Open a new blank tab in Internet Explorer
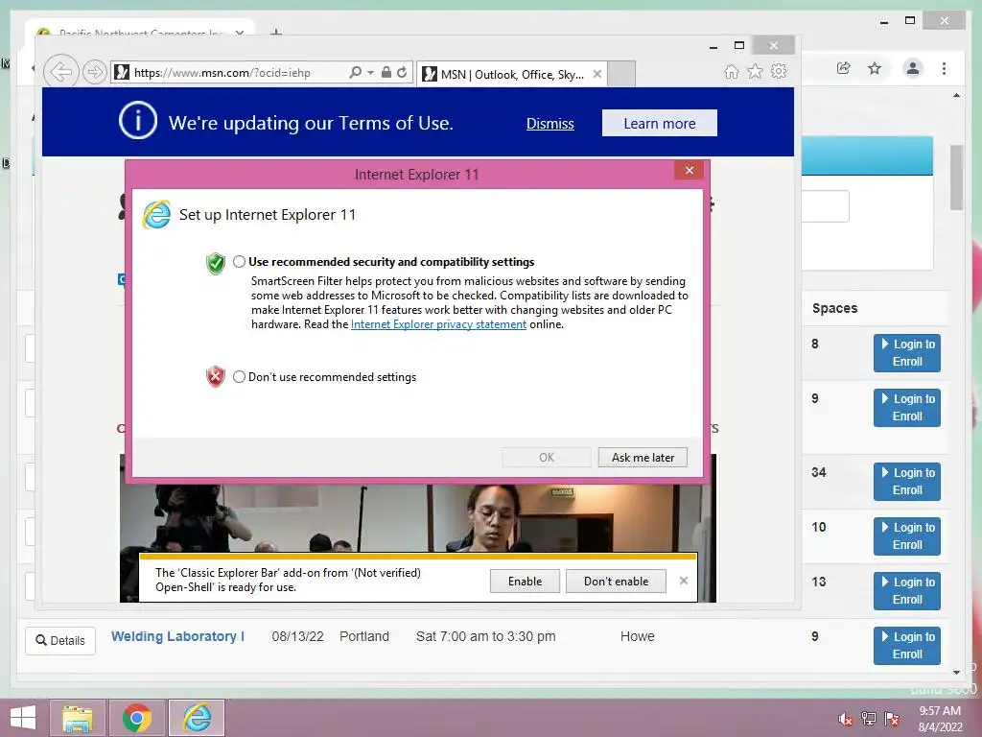982x737 pixels. click(x=621, y=74)
